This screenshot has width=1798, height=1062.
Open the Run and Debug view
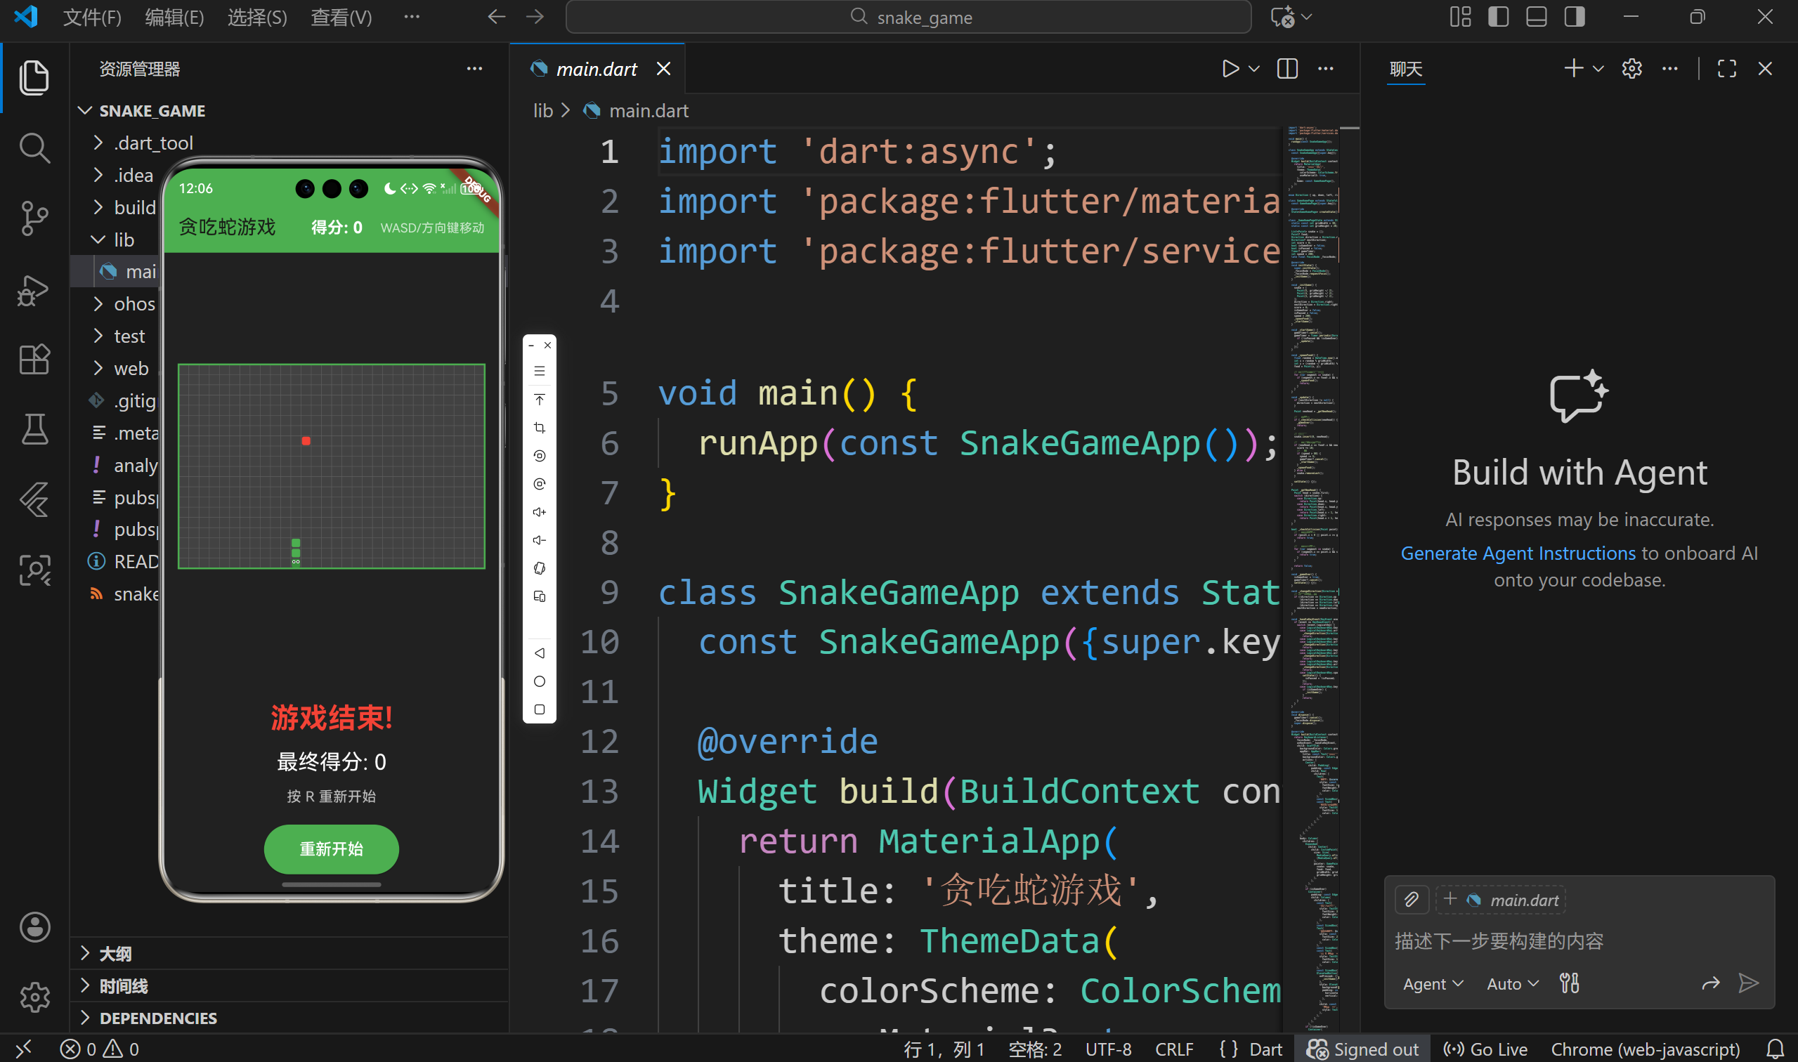(34, 291)
